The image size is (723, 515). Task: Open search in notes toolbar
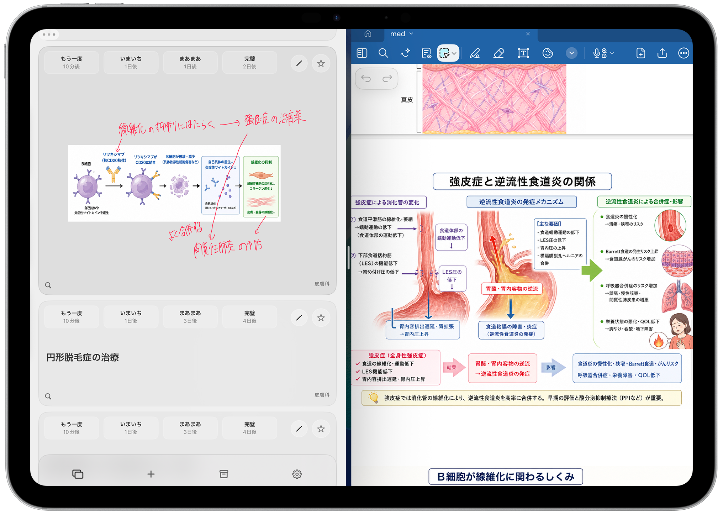point(383,53)
